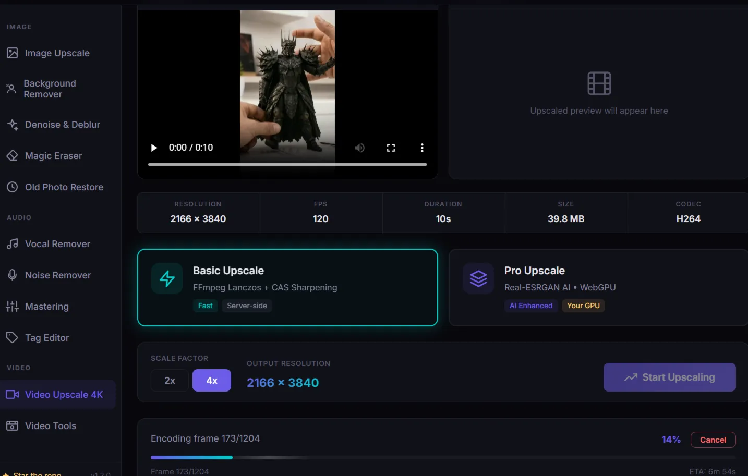Select the Background Remover icon

coord(11,89)
